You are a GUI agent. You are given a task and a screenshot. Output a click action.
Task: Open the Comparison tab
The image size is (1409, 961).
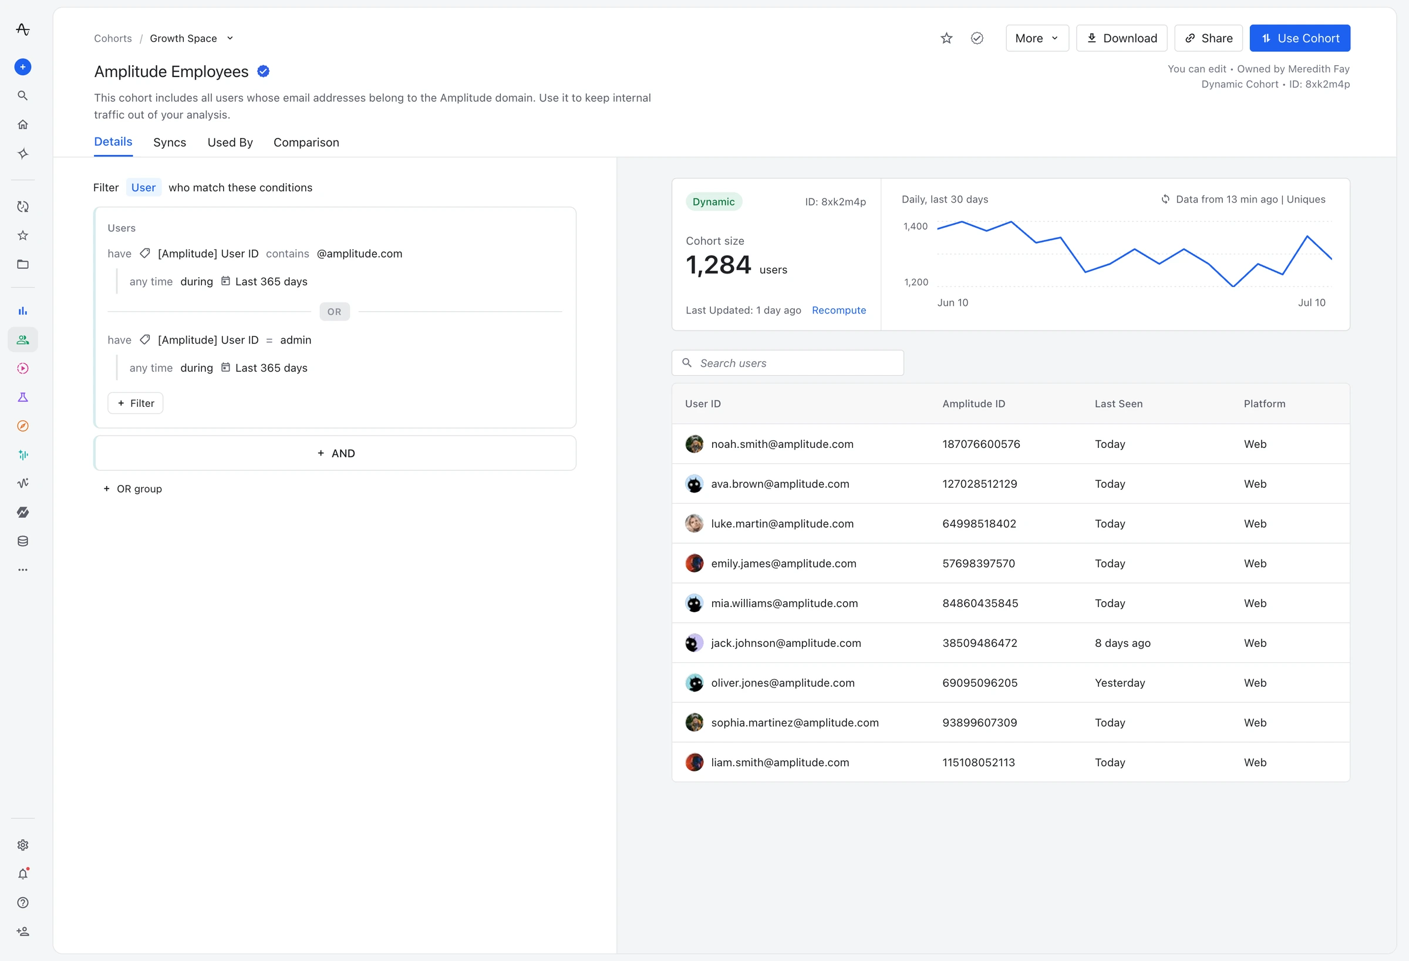click(306, 142)
